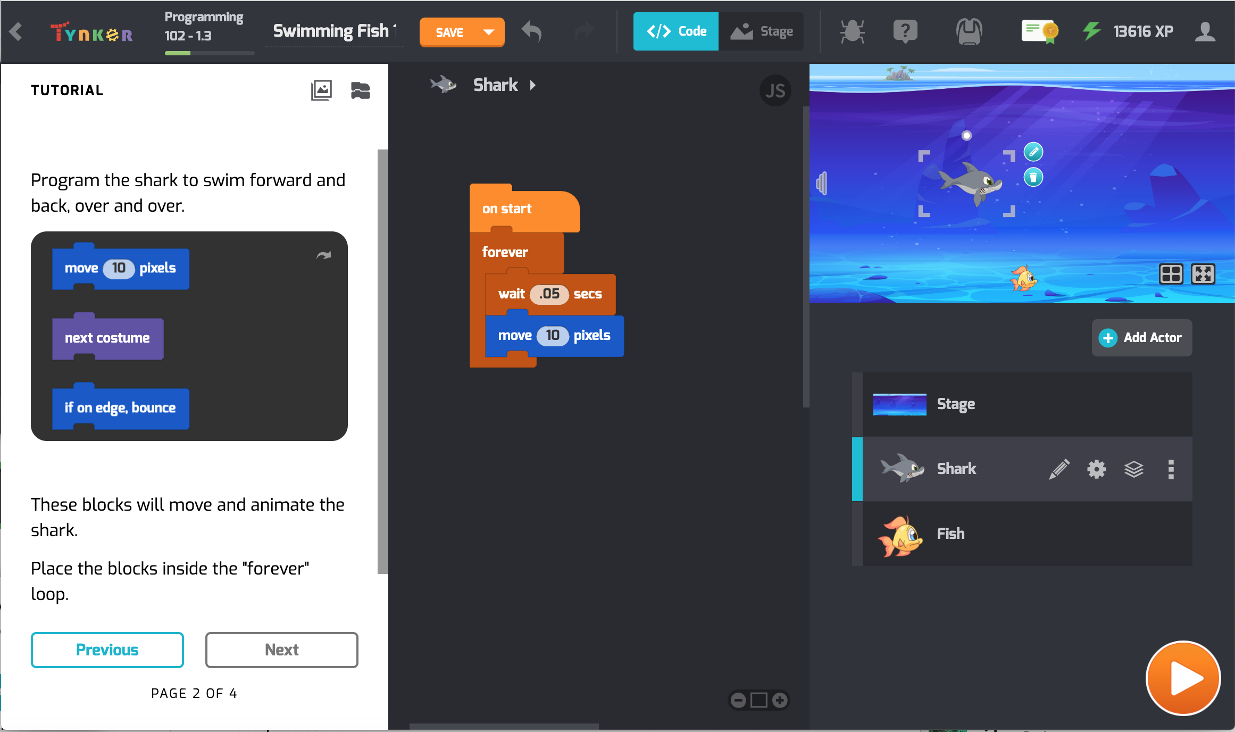Switch to the Code tab
Image resolution: width=1235 pixels, height=732 pixels.
tap(675, 31)
